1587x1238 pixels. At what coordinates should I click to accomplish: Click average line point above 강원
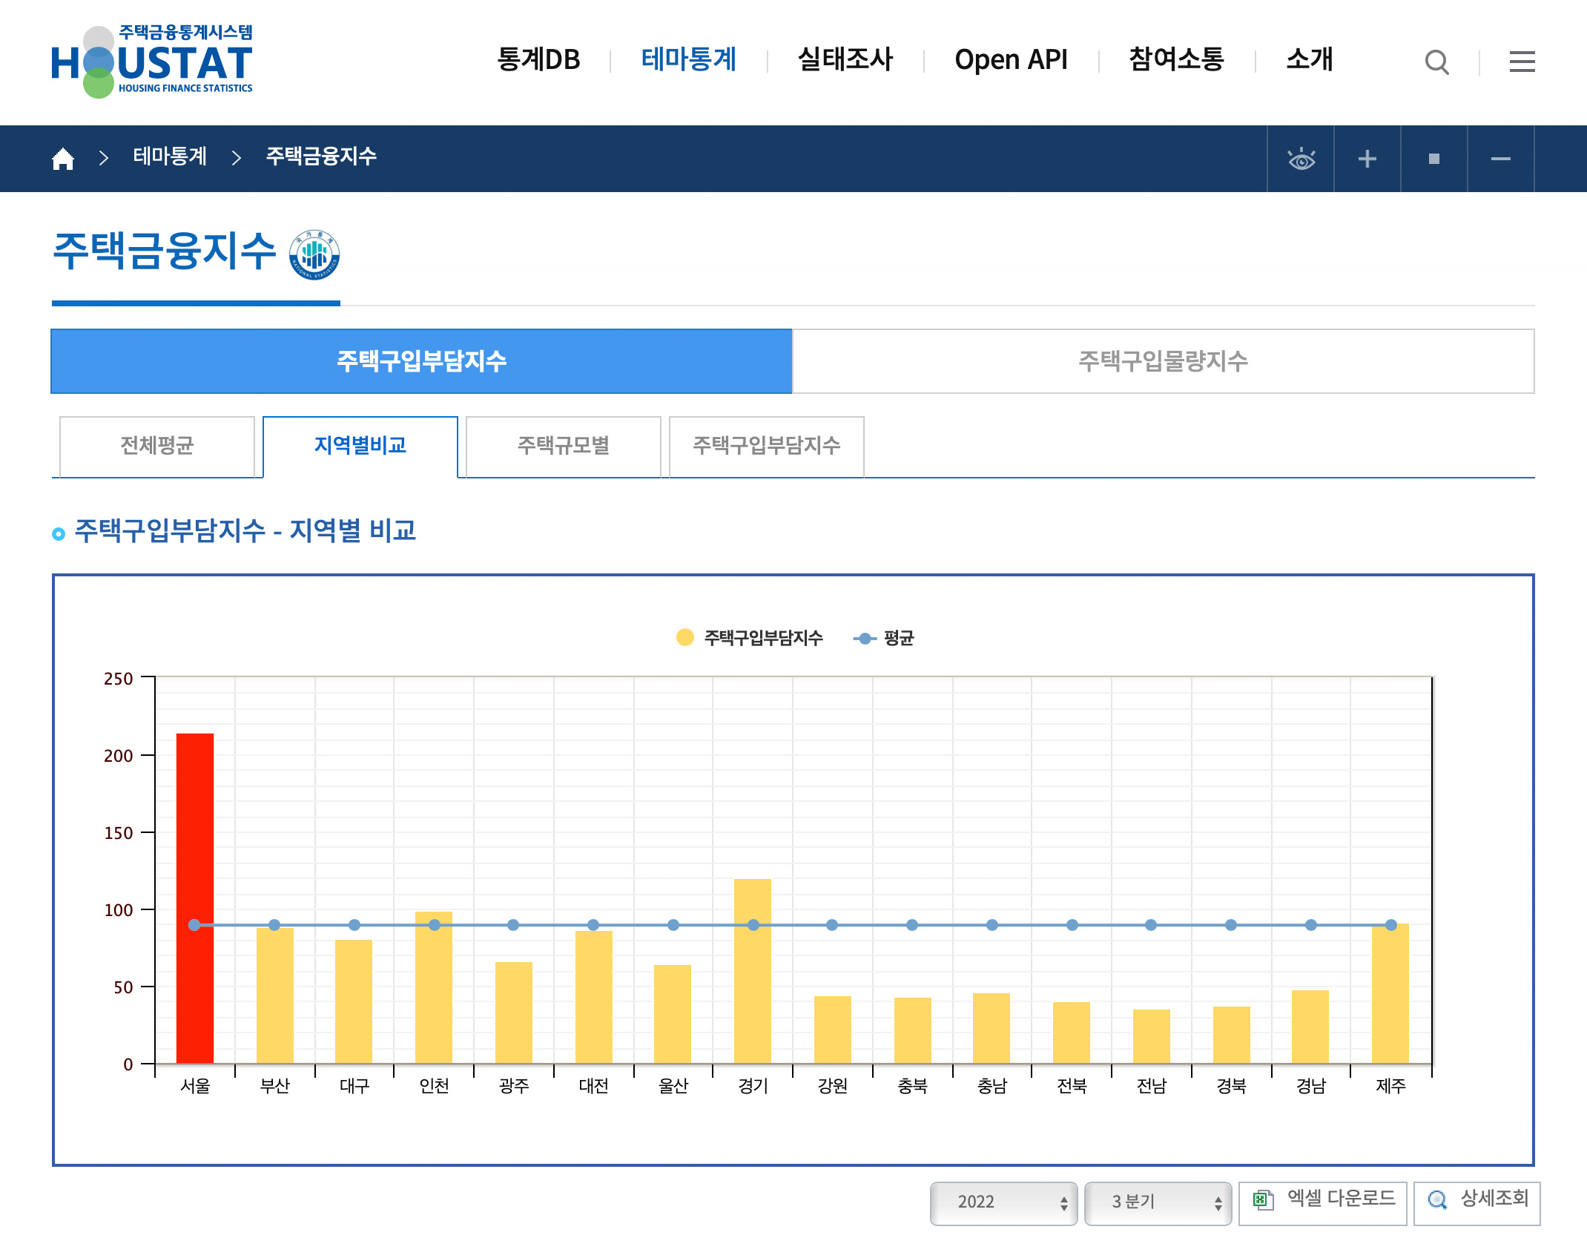(x=832, y=925)
